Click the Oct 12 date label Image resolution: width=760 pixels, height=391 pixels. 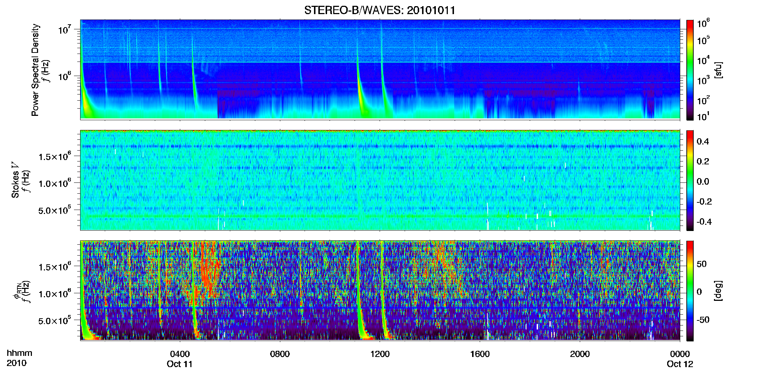pyautogui.click(x=680, y=364)
